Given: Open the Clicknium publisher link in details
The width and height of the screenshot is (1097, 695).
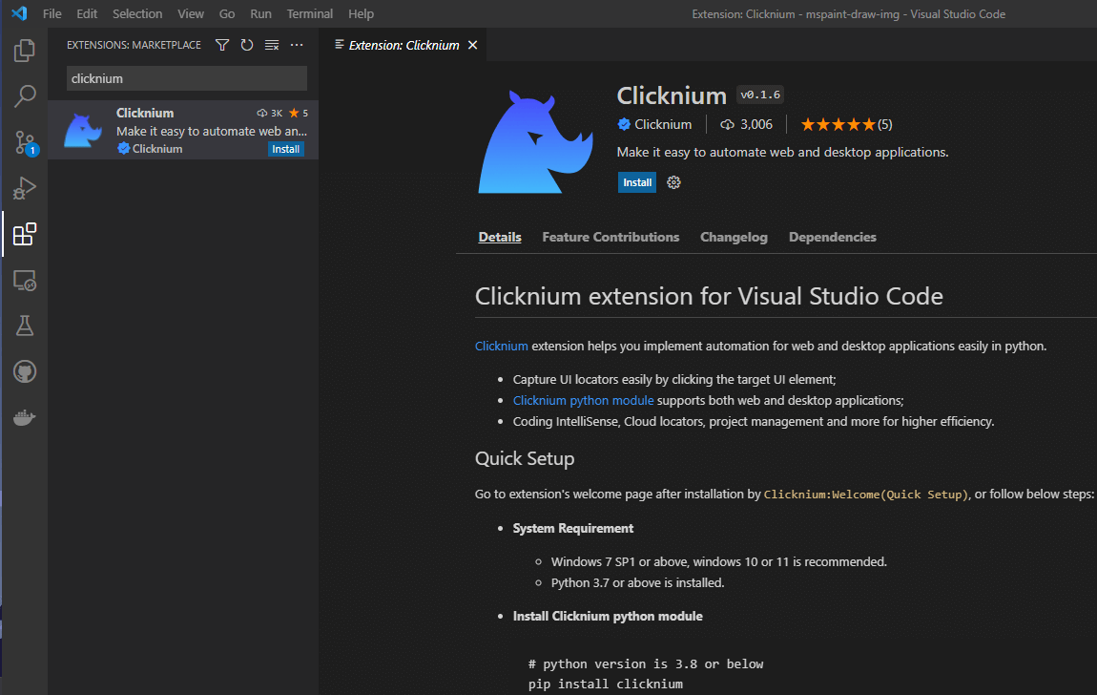Looking at the screenshot, I should (x=663, y=124).
